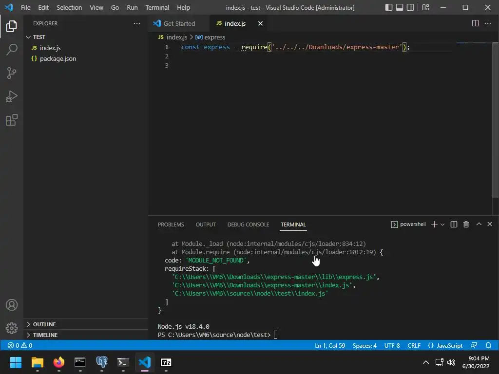
Task: Open Customize Layout button
Action: coord(425,7)
